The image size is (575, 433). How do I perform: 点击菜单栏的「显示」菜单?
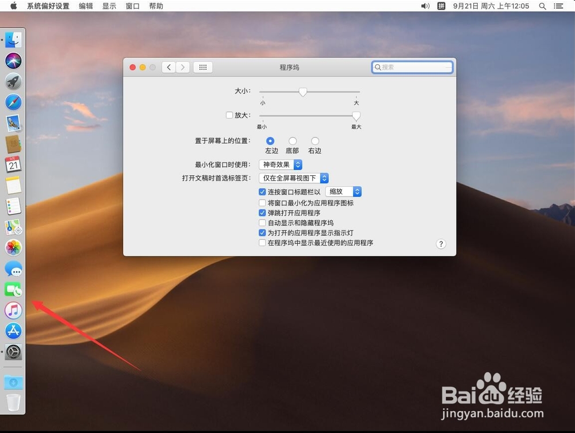[x=109, y=6]
